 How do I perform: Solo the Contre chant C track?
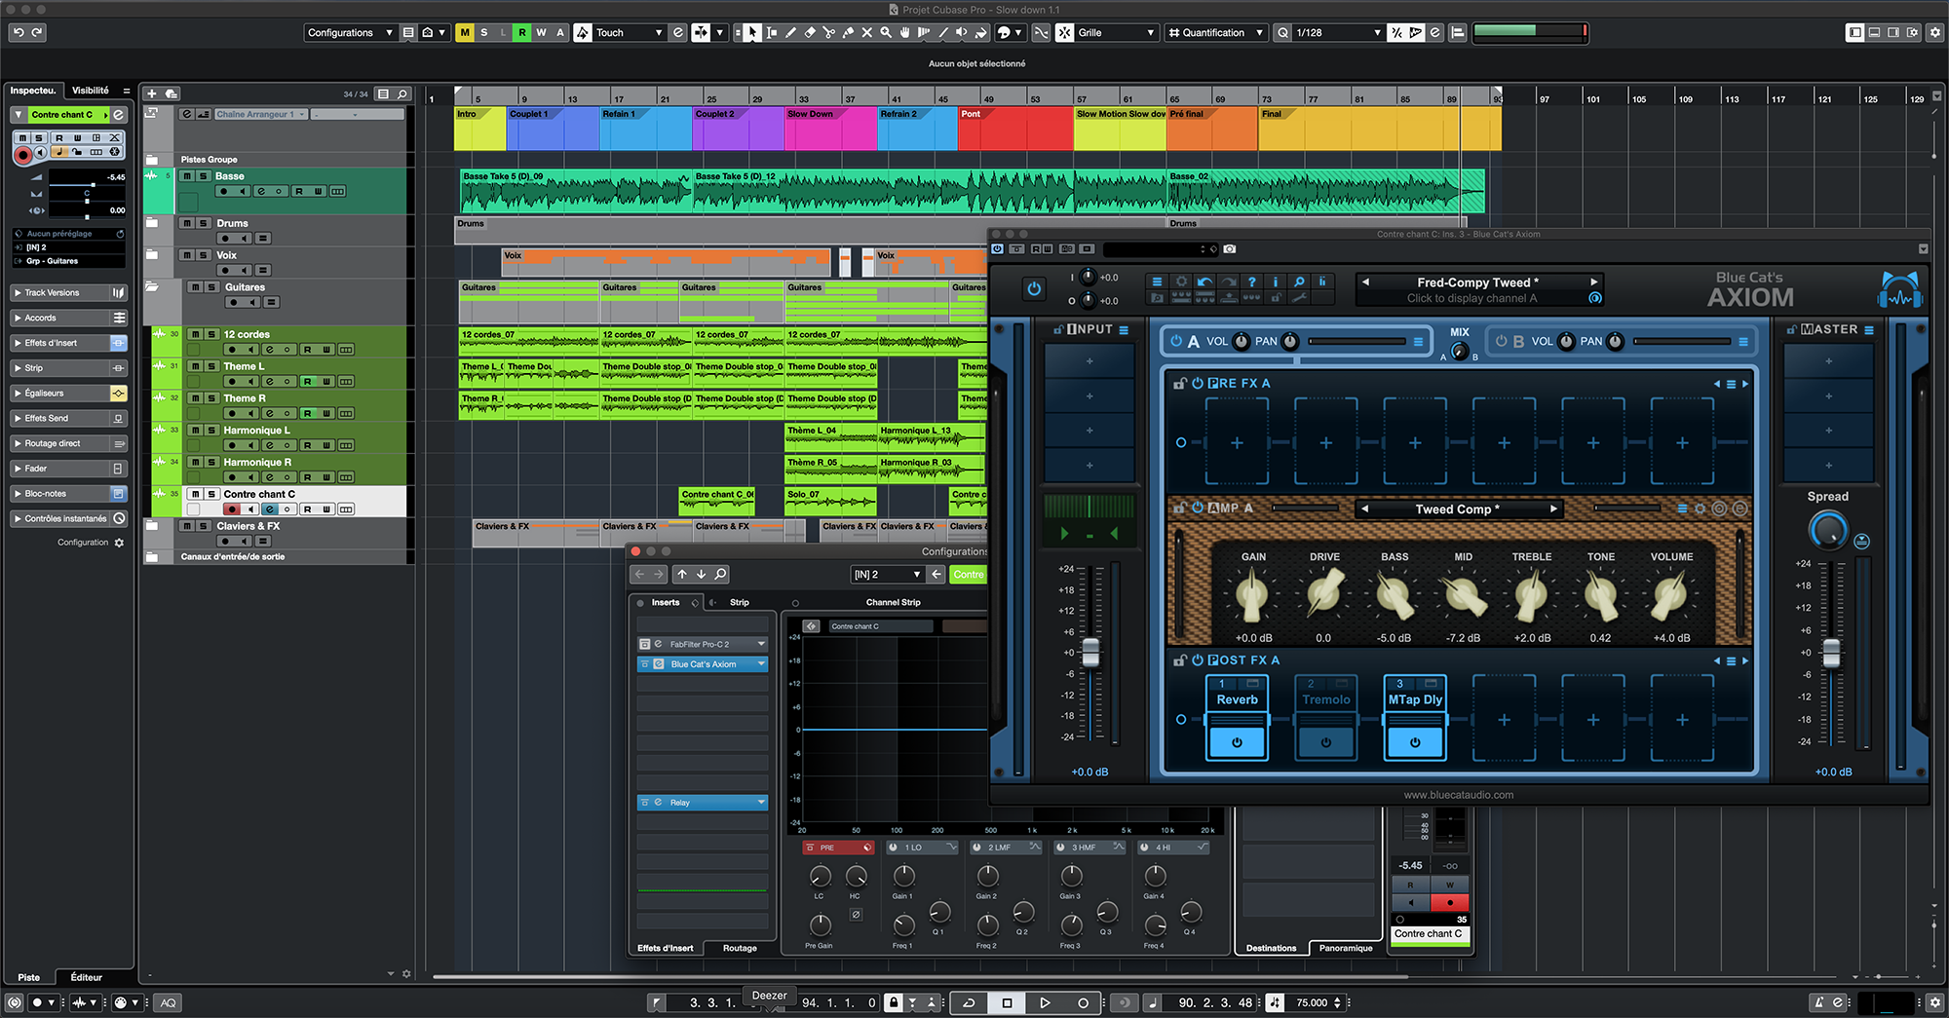pos(212,494)
